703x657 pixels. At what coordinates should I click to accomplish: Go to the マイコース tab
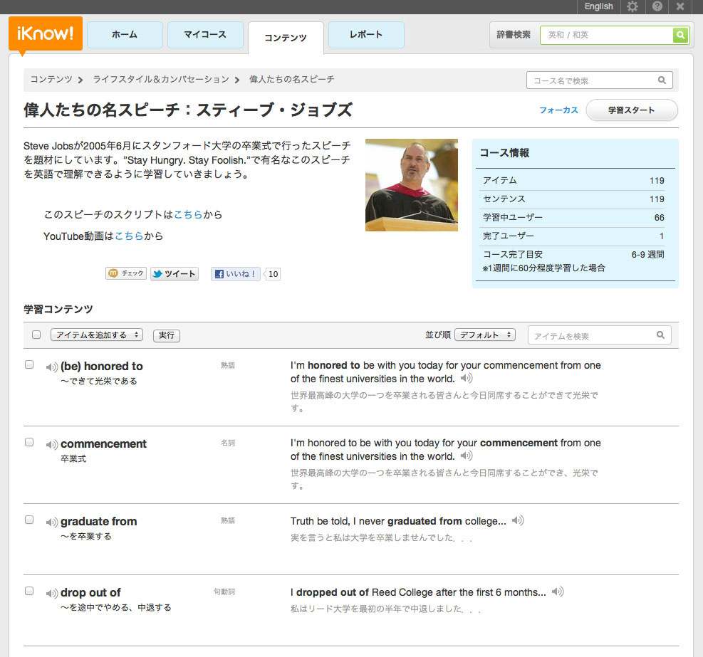point(205,34)
